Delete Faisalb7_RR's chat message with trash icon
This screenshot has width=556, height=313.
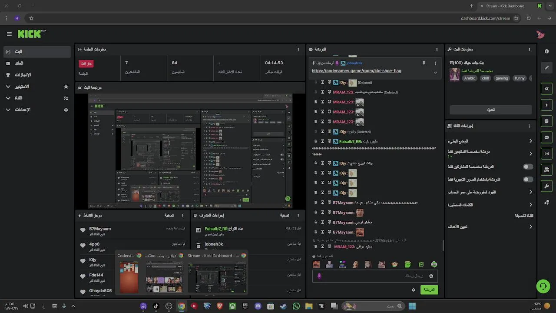coord(316,141)
